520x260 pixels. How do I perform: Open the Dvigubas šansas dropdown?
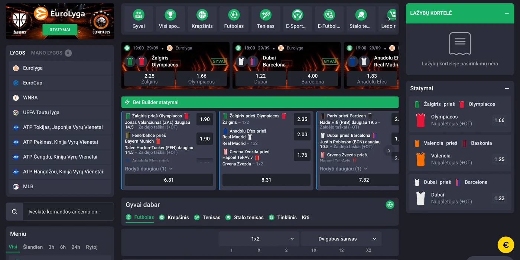(x=341, y=239)
